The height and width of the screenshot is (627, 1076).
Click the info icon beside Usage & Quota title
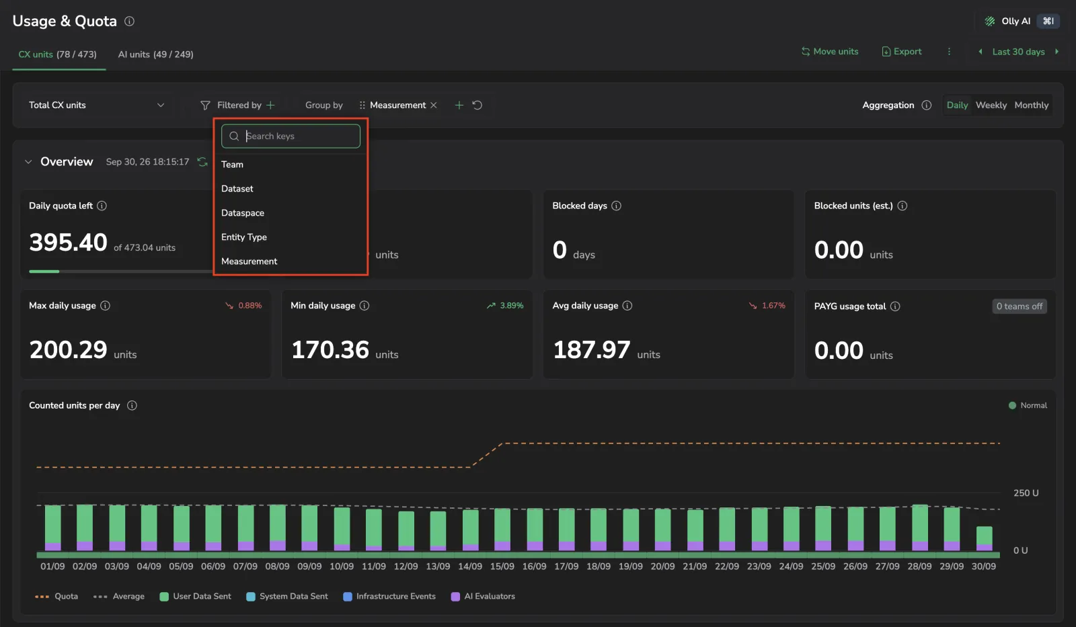pos(130,22)
